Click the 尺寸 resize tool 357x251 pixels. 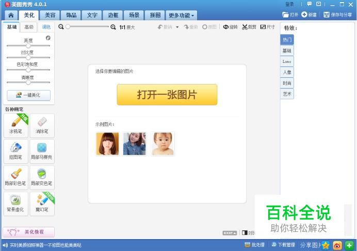[268, 27]
